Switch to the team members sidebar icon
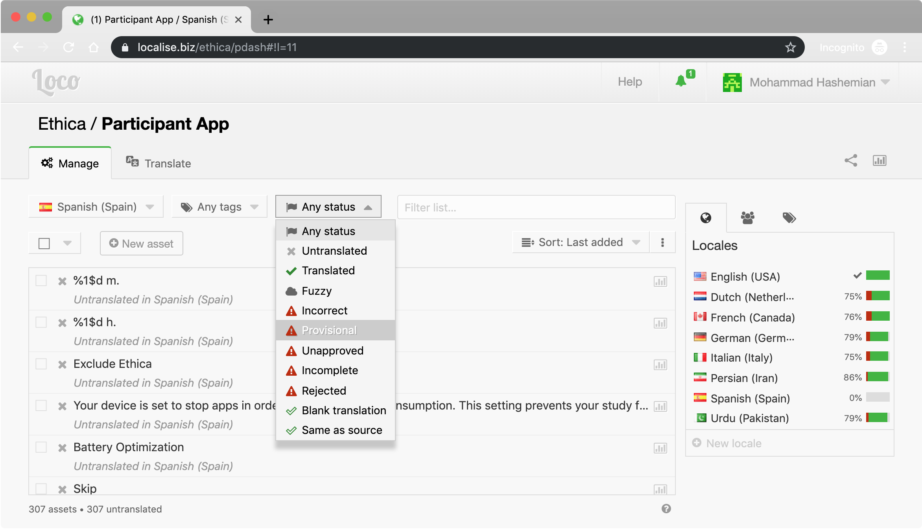Screen dimensions: 922x529 click(747, 218)
